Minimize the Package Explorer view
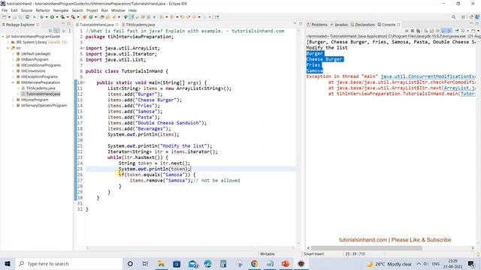Image resolution: width=481 pixels, height=270 pixels. (x=63, y=24)
